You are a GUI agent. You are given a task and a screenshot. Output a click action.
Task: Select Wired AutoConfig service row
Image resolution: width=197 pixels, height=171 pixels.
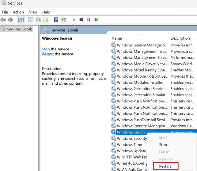pyautogui.click(x=132, y=163)
